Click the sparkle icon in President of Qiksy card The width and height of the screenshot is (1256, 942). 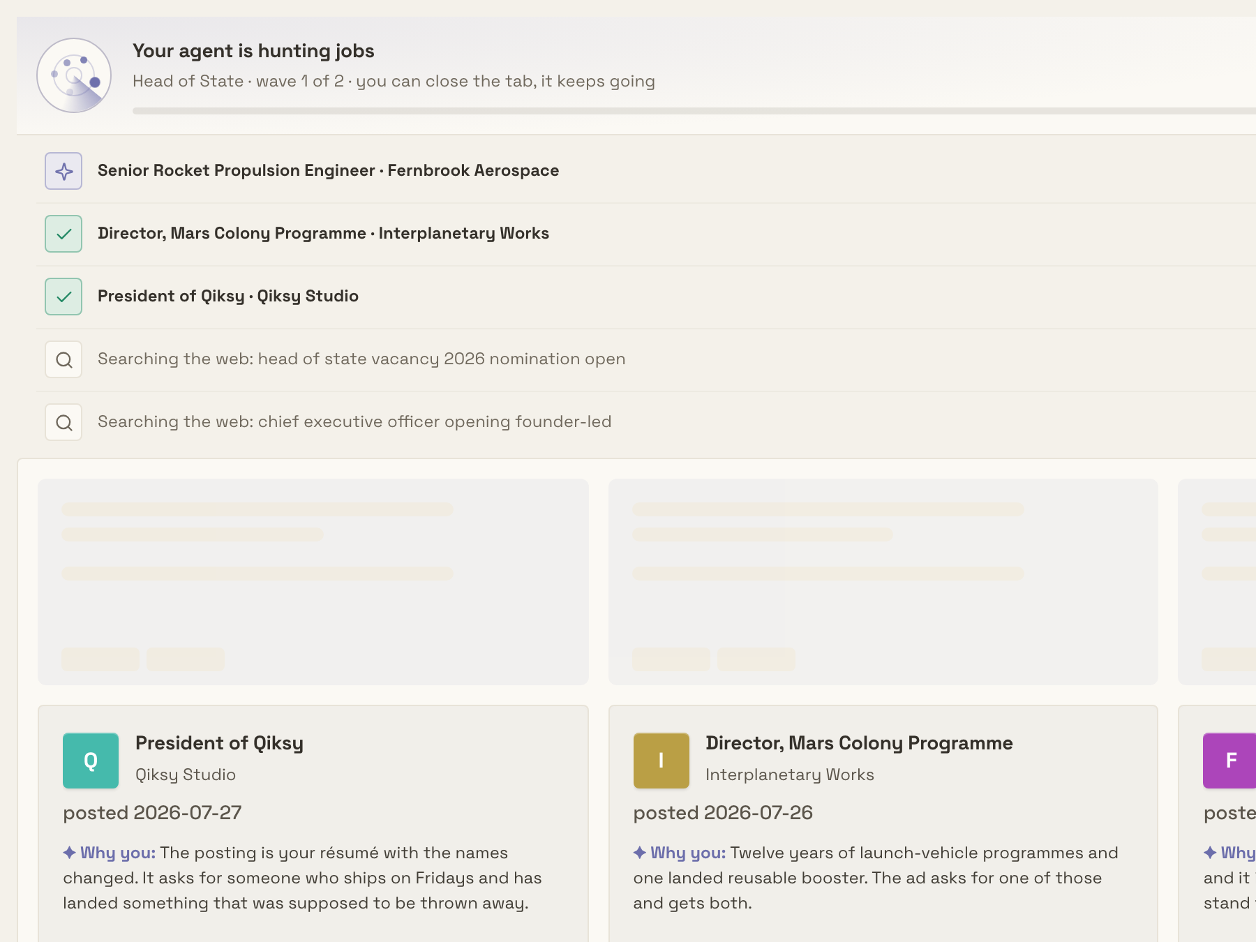coord(70,853)
